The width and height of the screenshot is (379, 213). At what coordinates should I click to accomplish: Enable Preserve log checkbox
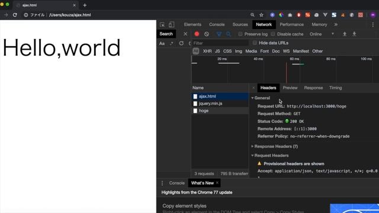[240, 34]
